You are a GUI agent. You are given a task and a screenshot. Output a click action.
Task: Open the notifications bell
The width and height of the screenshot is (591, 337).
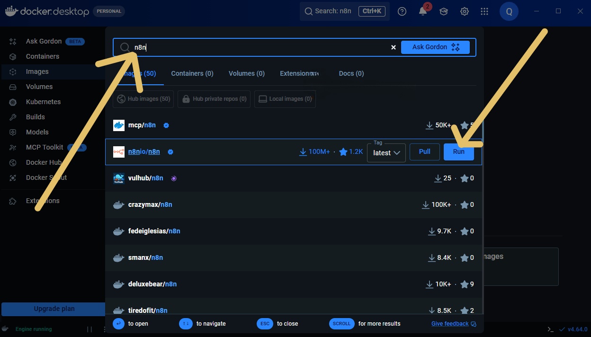(423, 11)
